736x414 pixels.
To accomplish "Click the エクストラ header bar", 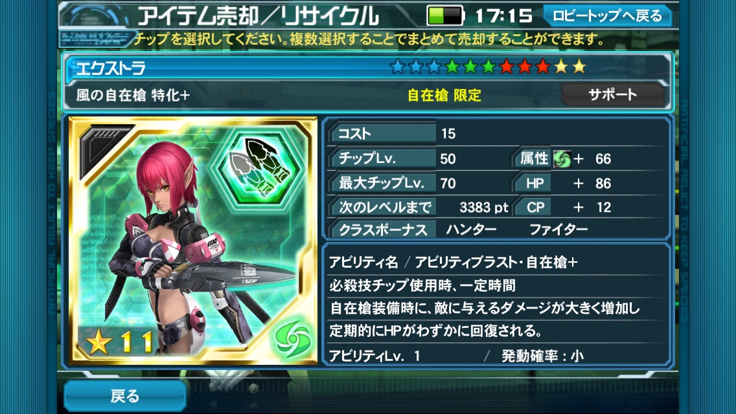I will tap(367, 67).
